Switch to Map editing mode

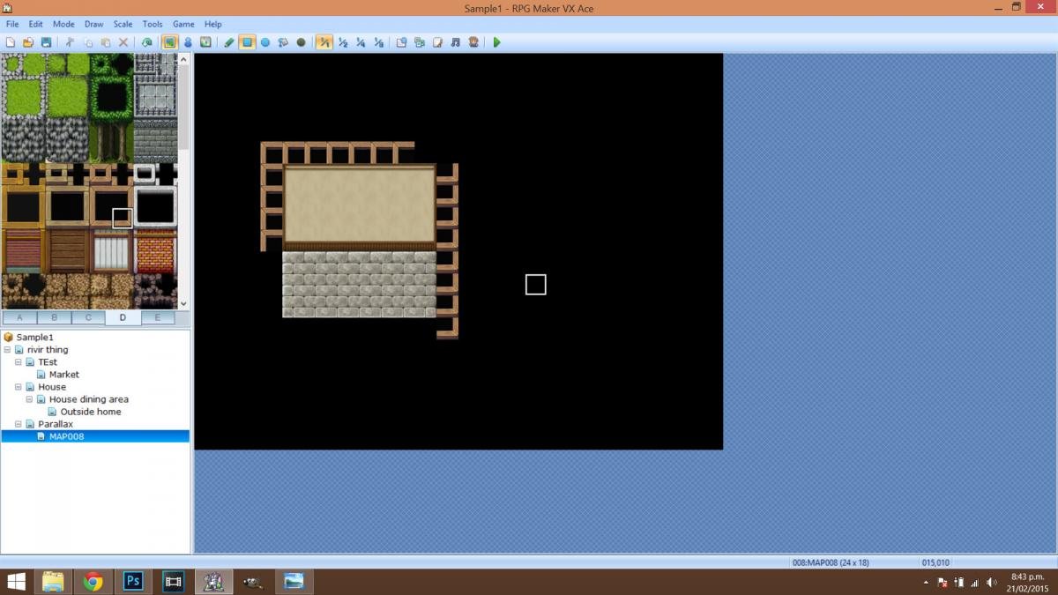click(169, 41)
